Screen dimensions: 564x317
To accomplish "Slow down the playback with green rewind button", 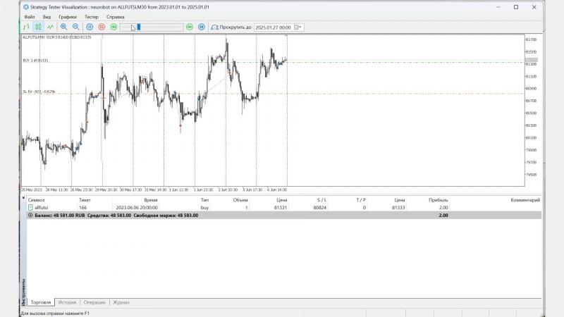I will click(114, 27).
